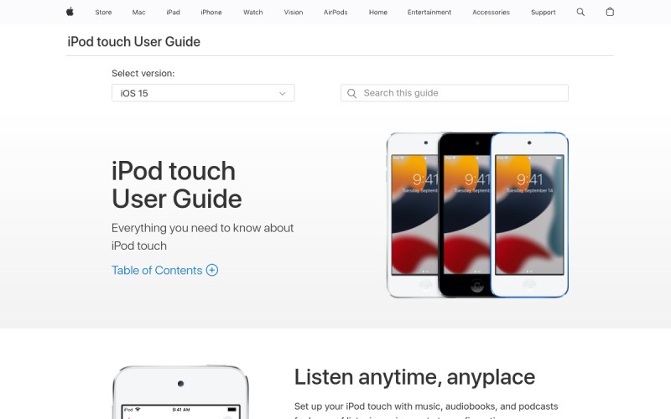Click the silver iPod touch image below
671x419 pixels.
coord(180,392)
